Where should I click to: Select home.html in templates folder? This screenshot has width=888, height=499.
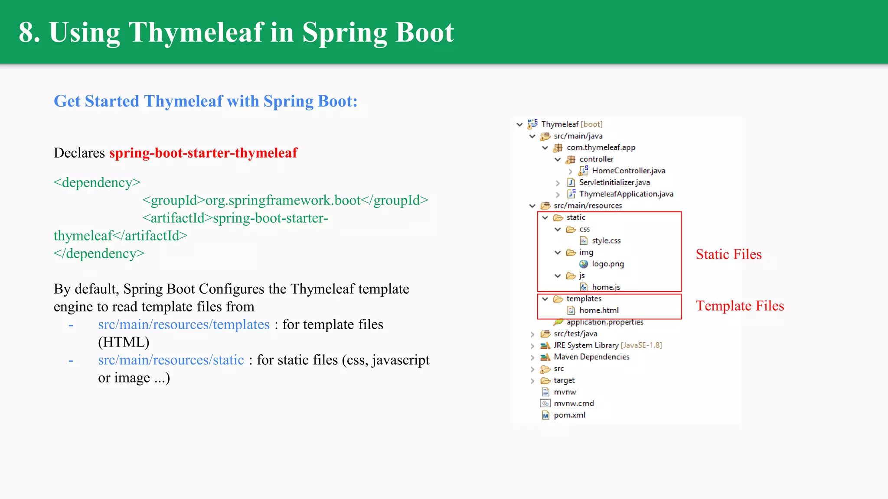[598, 311]
